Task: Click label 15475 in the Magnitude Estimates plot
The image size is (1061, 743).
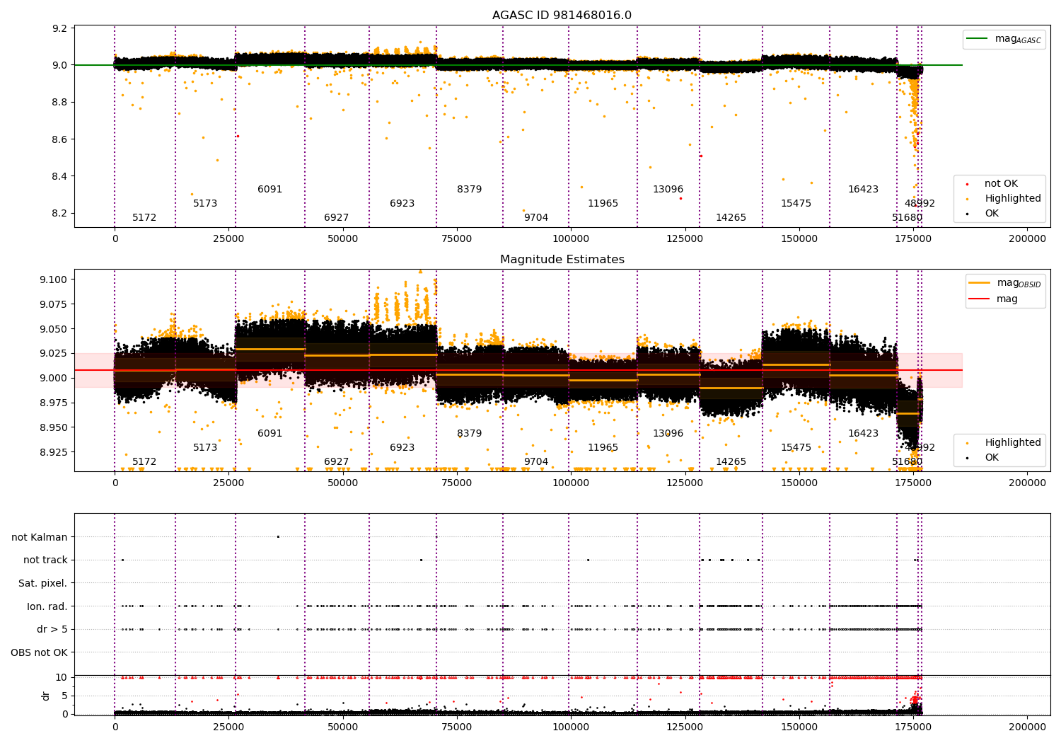Action: (x=796, y=448)
